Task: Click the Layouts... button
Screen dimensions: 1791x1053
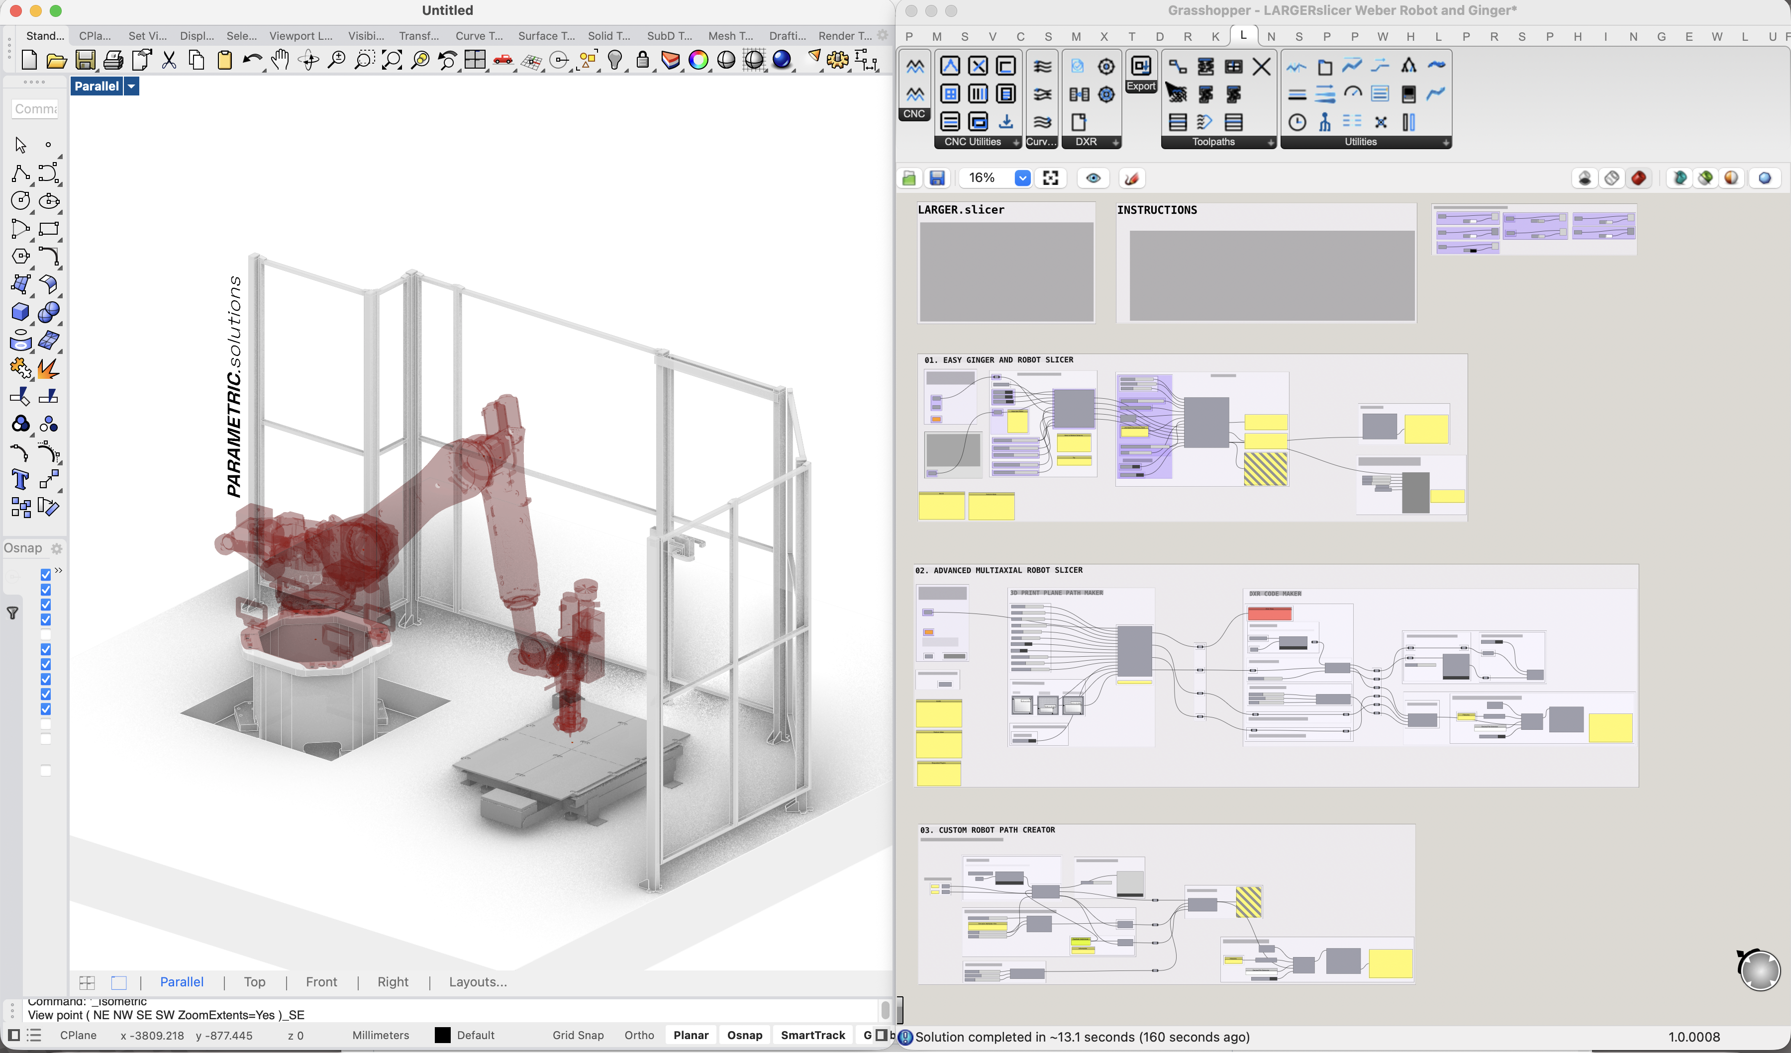Action: tap(478, 982)
